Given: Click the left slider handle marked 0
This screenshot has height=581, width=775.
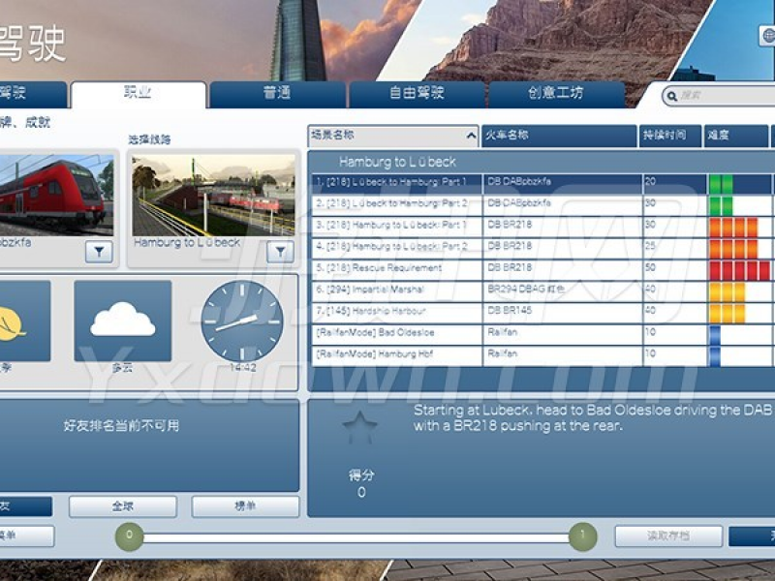Looking at the screenshot, I should pyautogui.click(x=129, y=536).
